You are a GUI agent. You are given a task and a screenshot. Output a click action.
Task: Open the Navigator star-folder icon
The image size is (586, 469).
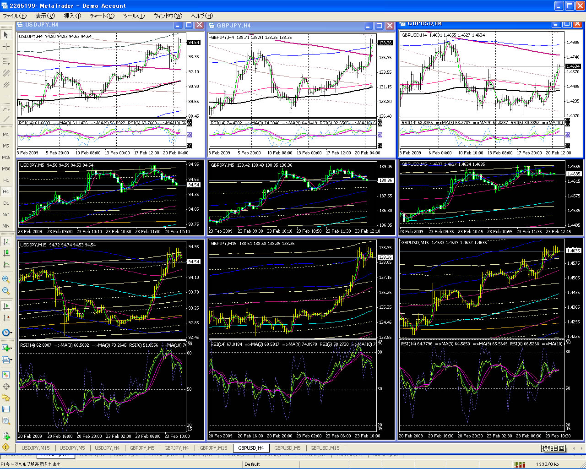pyautogui.click(x=6, y=398)
